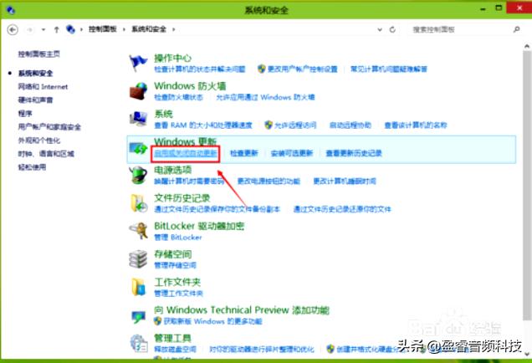Open the 存储空间 drive stack icon
This screenshot has width=532, height=363.
138,259
